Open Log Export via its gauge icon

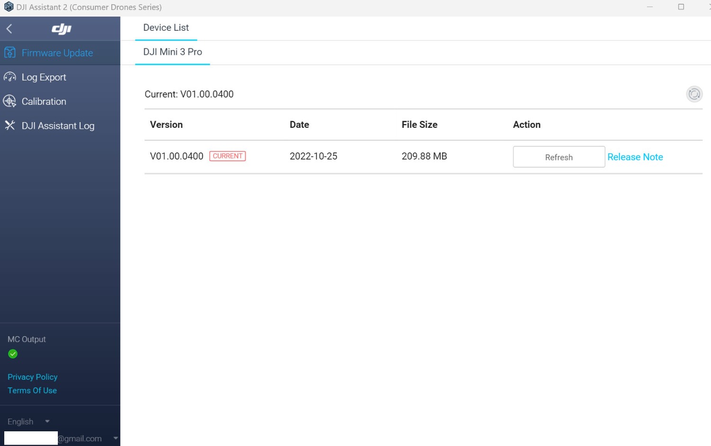pos(9,77)
